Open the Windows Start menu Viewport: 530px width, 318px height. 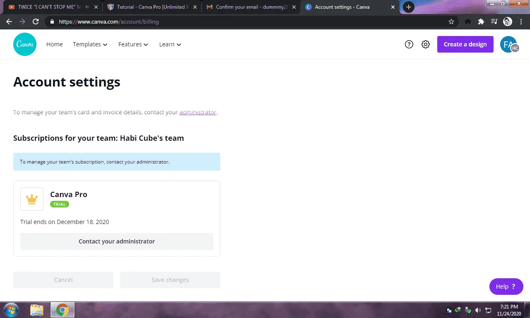tap(11, 310)
